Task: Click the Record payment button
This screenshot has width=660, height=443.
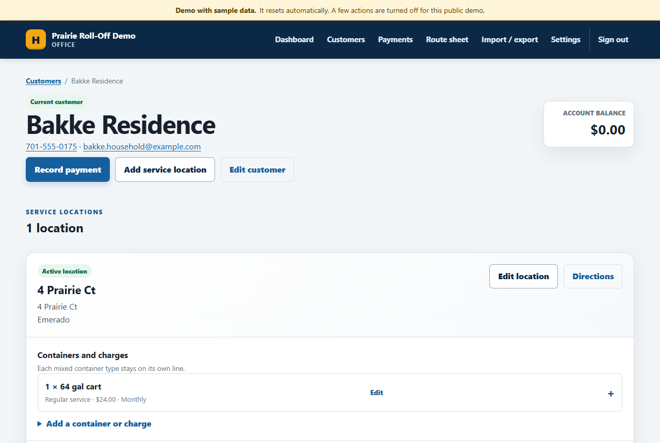Action: point(68,169)
